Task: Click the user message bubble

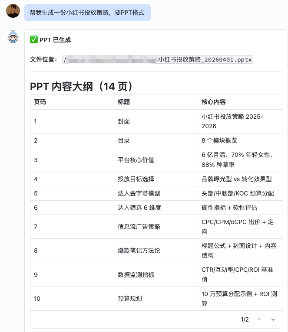Action: click(87, 13)
